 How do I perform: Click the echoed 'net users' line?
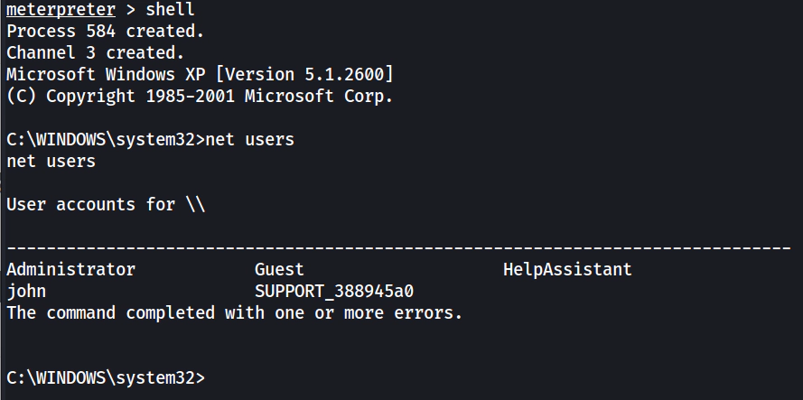(51, 162)
